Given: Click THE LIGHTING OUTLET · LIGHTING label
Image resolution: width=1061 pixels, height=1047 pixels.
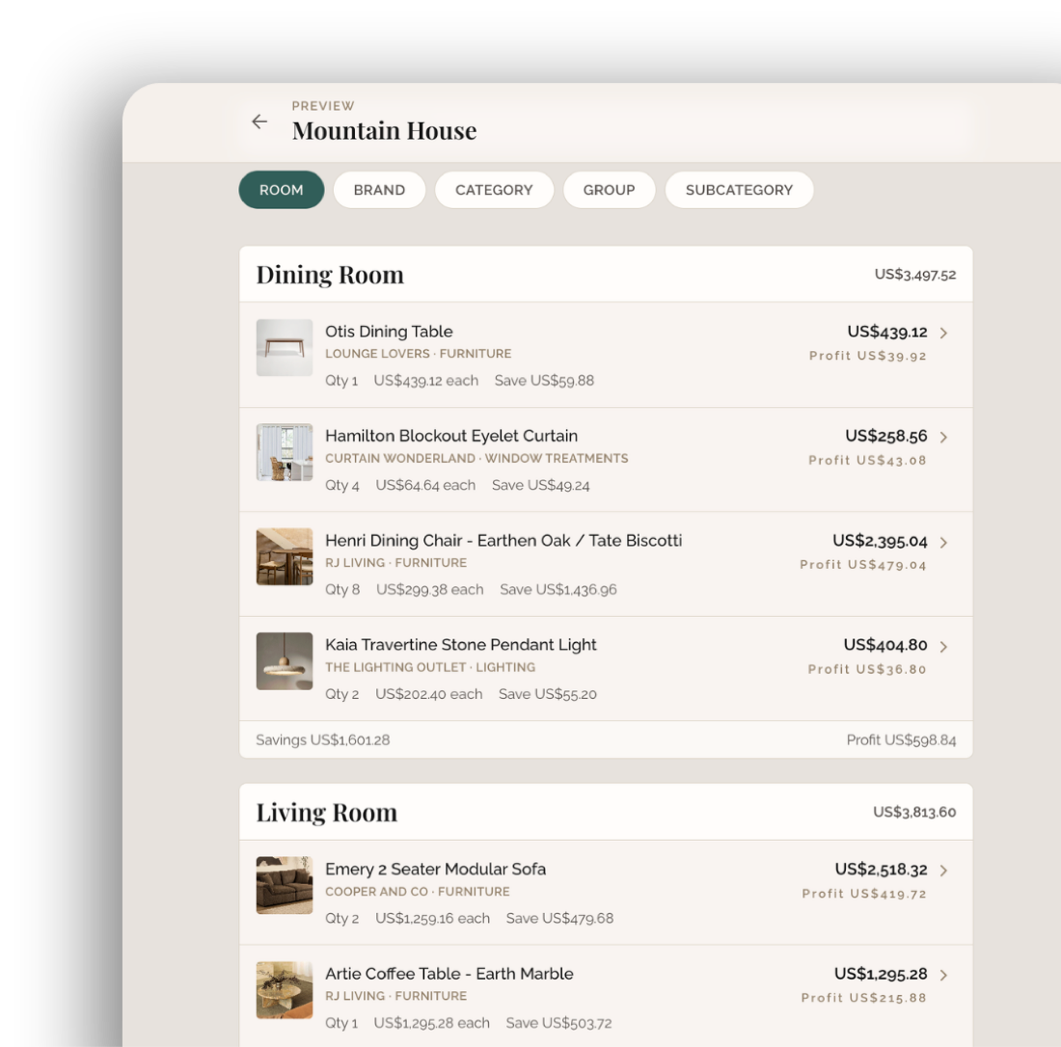Looking at the screenshot, I should [430, 667].
